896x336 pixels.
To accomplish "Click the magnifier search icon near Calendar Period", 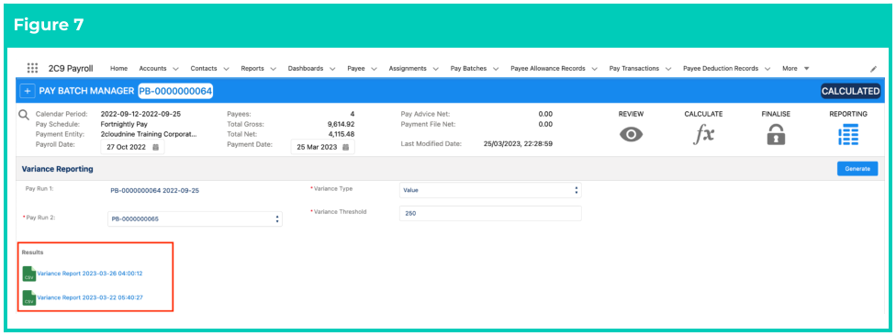I will [x=24, y=114].
